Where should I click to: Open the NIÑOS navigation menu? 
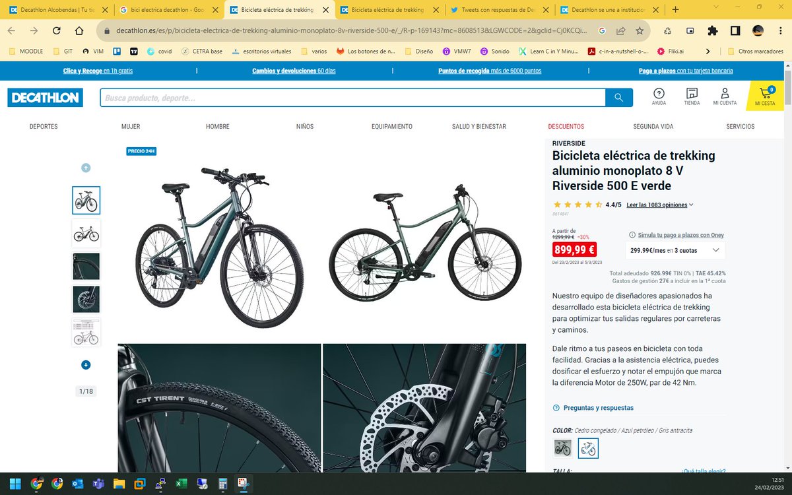(305, 126)
